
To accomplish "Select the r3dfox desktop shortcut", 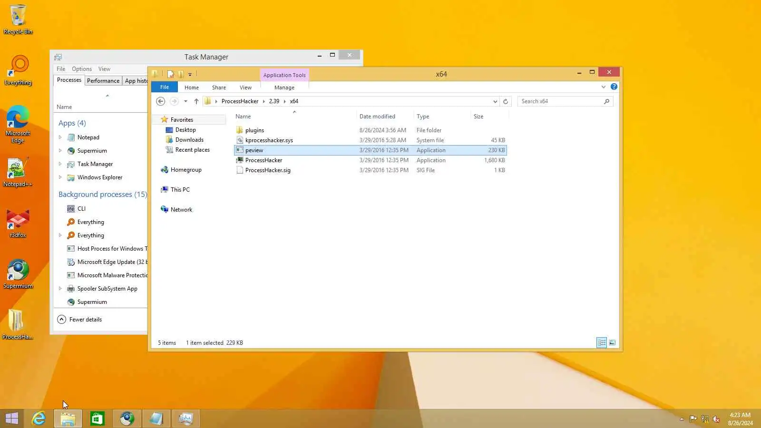I will pos(18,224).
